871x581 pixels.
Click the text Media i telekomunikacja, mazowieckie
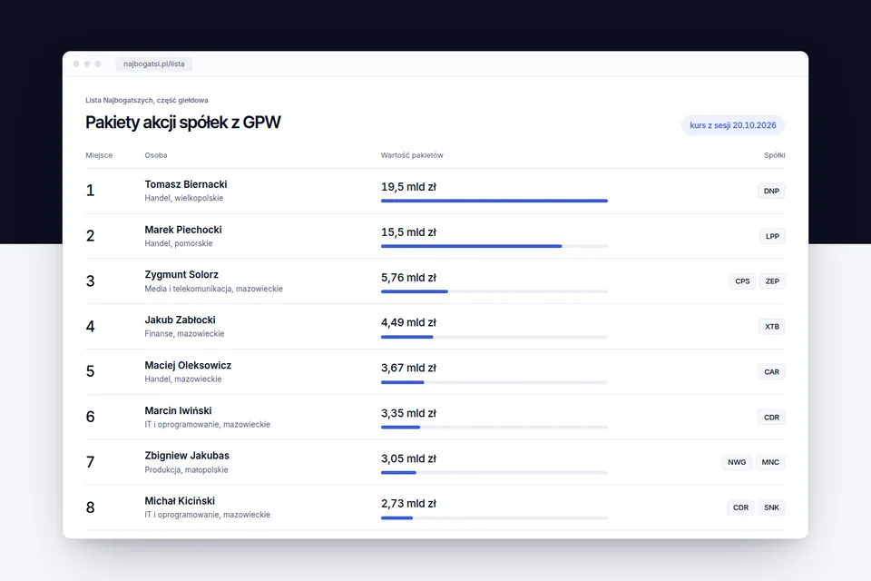click(213, 289)
